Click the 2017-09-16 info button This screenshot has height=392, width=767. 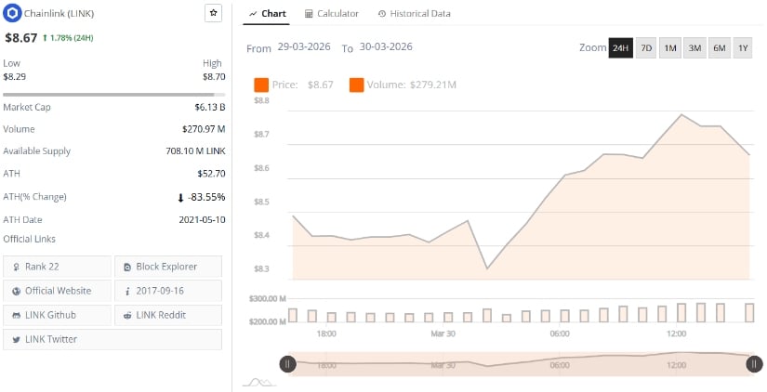[168, 291]
